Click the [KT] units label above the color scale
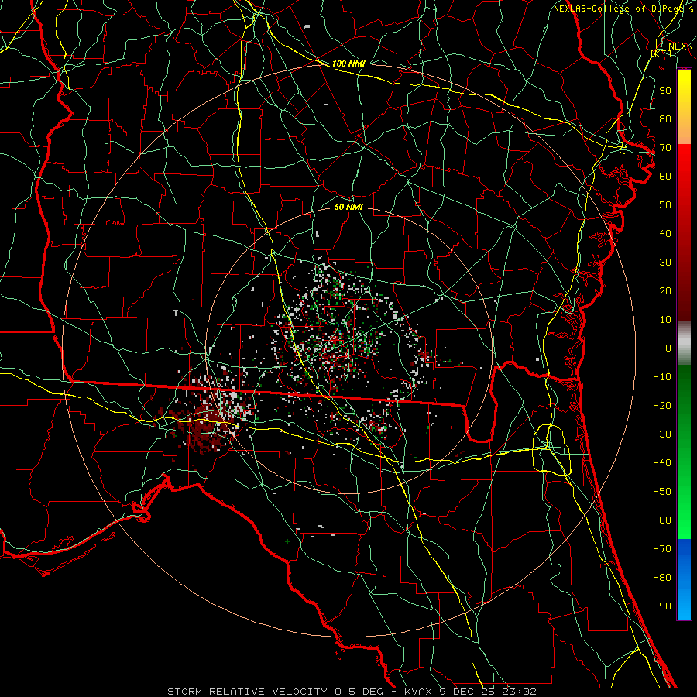The image size is (697, 697). 661,53
